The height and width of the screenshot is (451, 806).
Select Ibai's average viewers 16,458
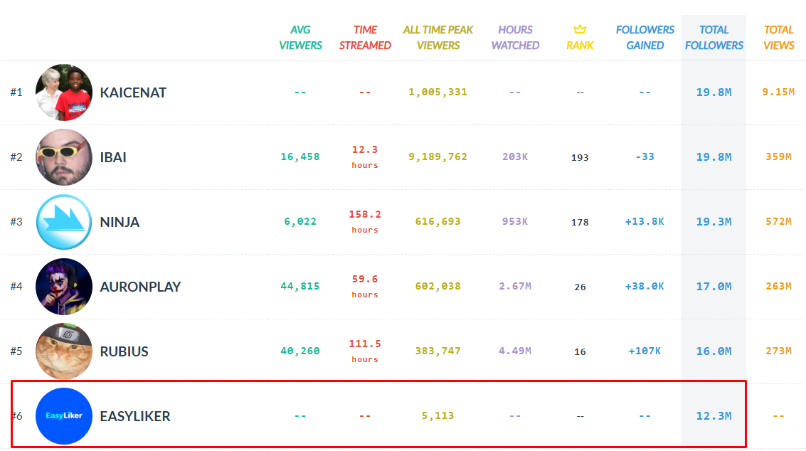tap(300, 156)
